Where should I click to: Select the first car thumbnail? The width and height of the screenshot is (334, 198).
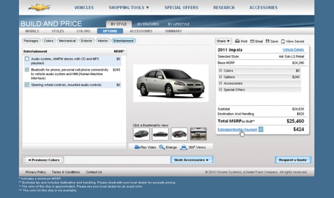[x=141, y=134]
